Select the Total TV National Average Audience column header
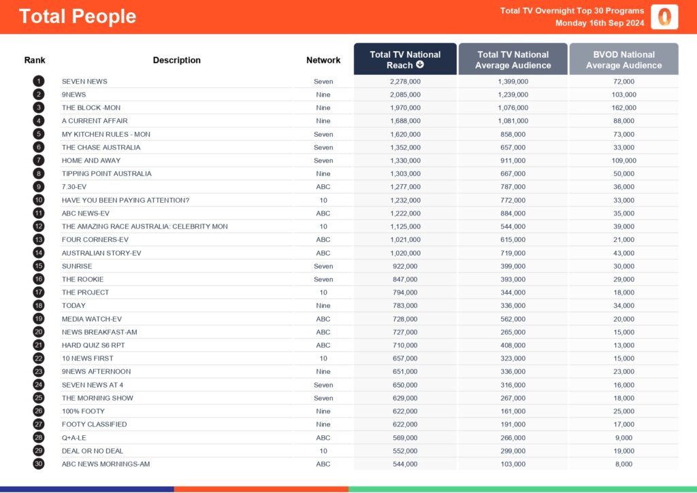This screenshot has height=493, width=697. (513, 59)
